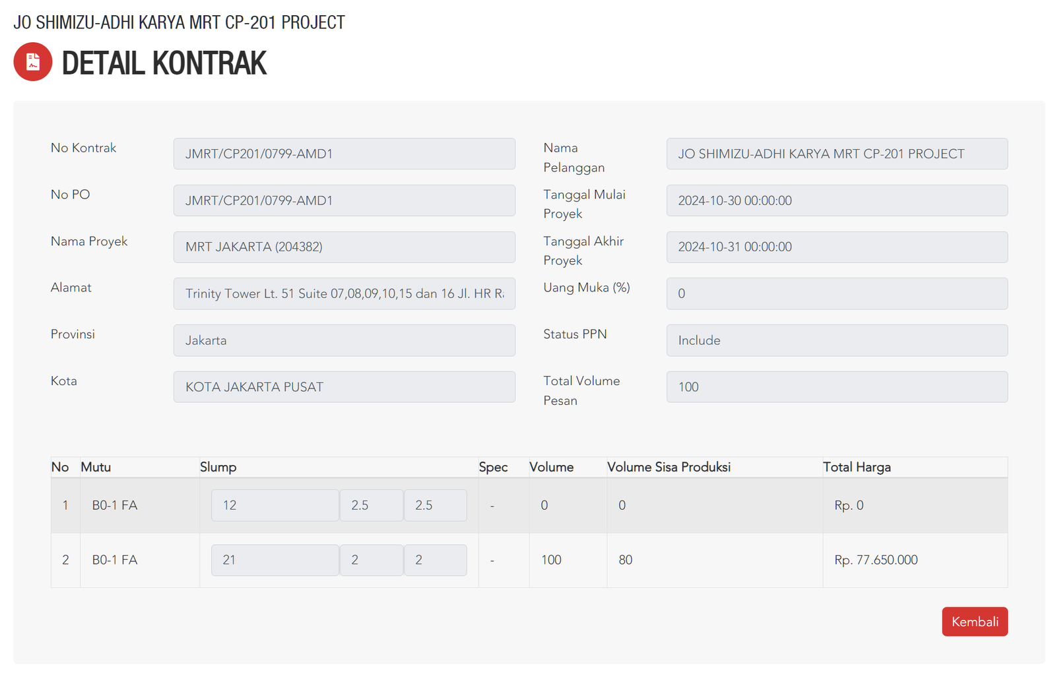Image resolution: width=1056 pixels, height=674 pixels.
Task: Select the Kota field
Action: tap(344, 387)
